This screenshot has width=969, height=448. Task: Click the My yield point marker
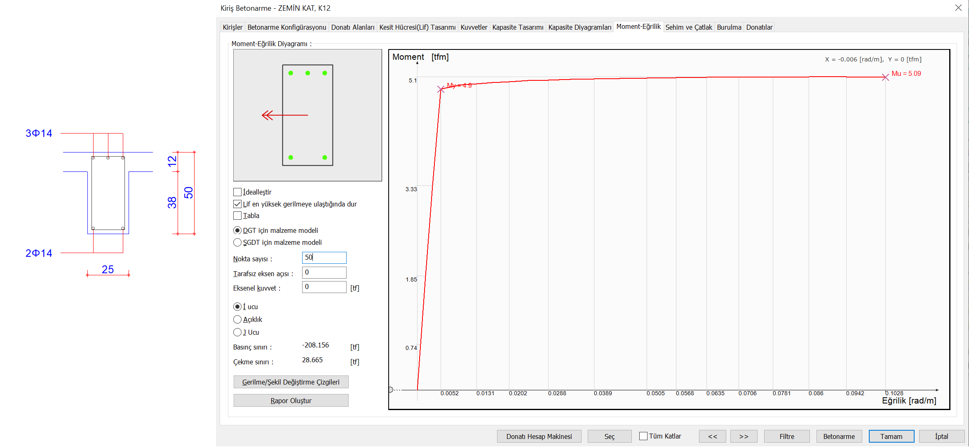pyautogui.click(x=441, y=89)
